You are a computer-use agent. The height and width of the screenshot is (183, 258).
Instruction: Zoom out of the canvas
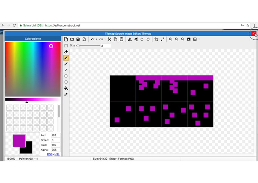[177, 39]
